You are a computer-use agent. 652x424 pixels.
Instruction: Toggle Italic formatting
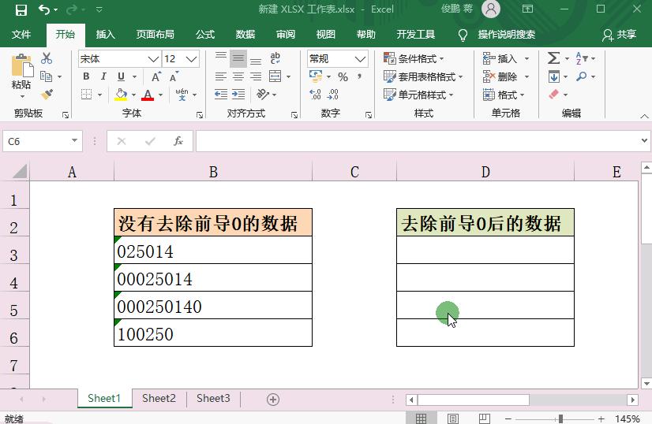(x=103, y=76)
